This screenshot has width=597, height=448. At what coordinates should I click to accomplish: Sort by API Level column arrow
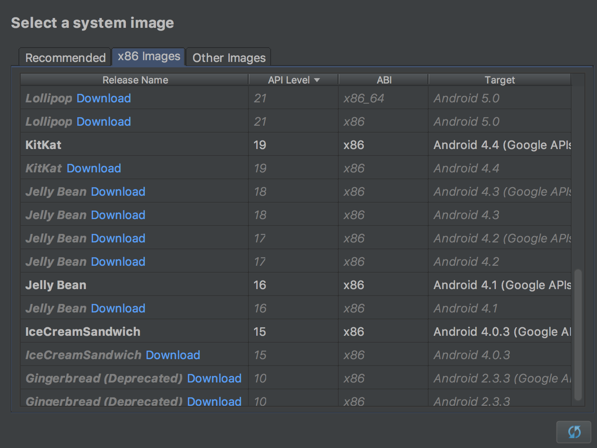click(x=317, y=80)
